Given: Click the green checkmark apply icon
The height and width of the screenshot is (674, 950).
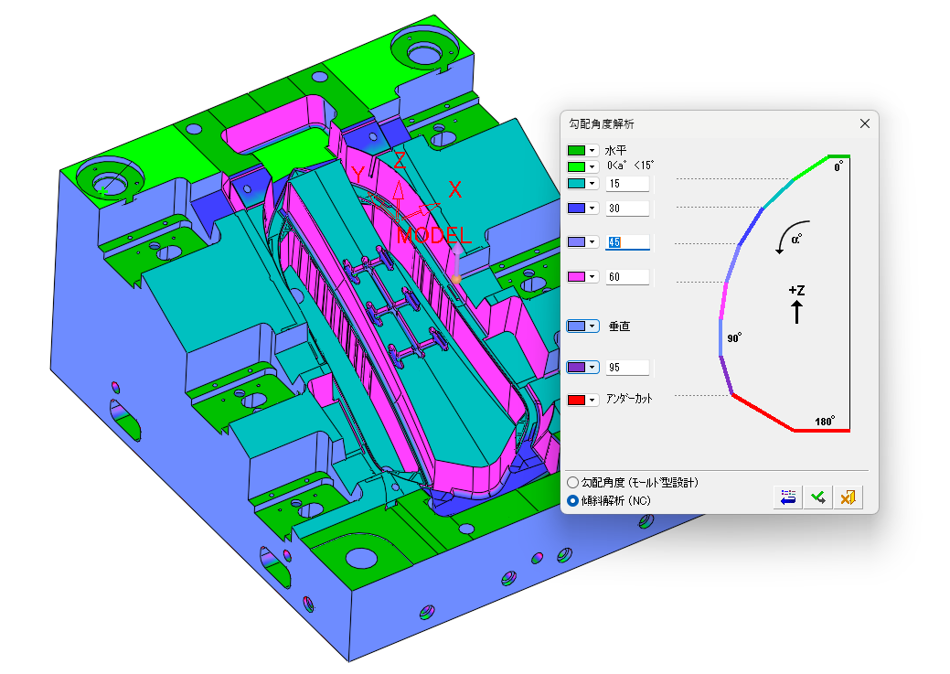Looking at the screenshot, I should [818, 497].
